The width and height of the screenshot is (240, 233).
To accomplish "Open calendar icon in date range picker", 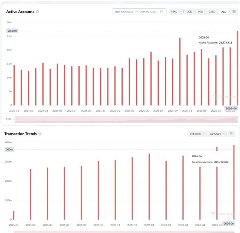I will (x=162, y=12).
